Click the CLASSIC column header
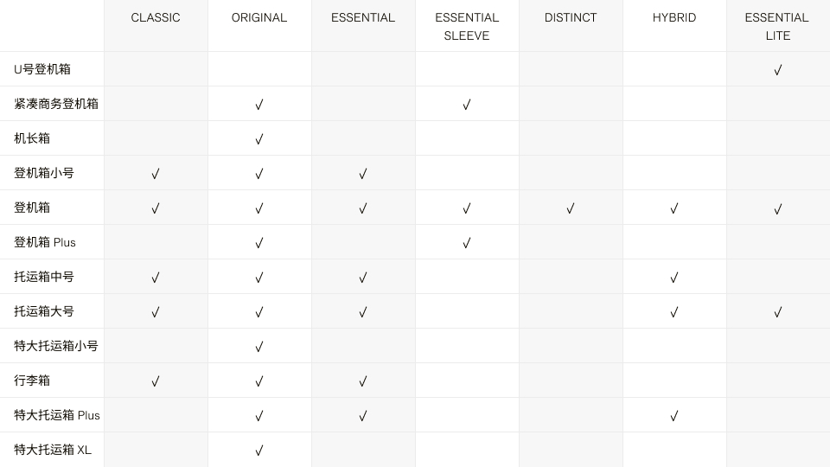The image size is (830, 467). pos(155,17)
